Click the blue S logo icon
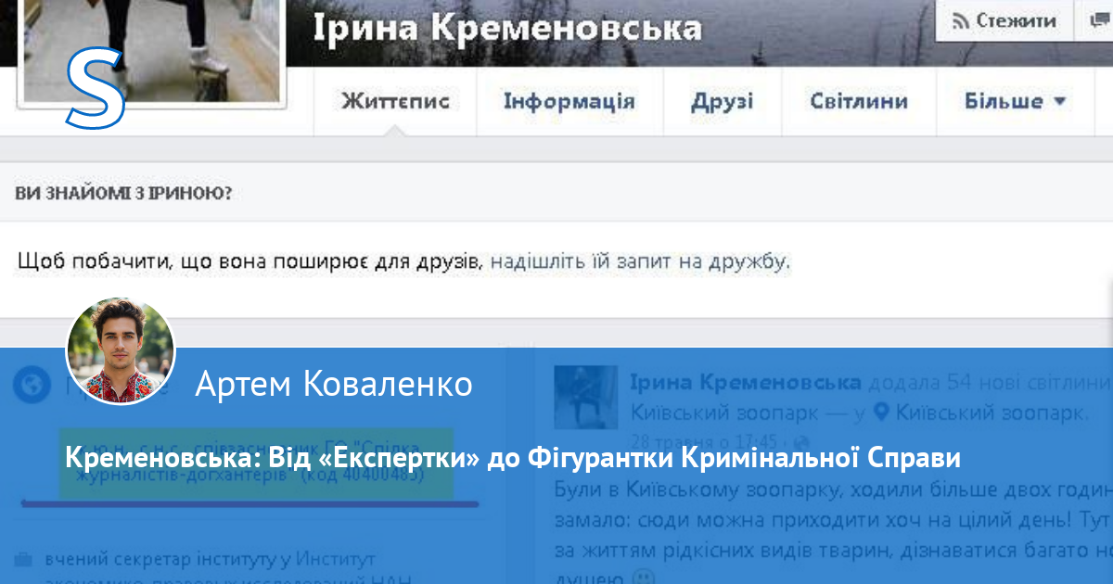This screenshot has height=584, width=1113. click(x=96, y=88)
